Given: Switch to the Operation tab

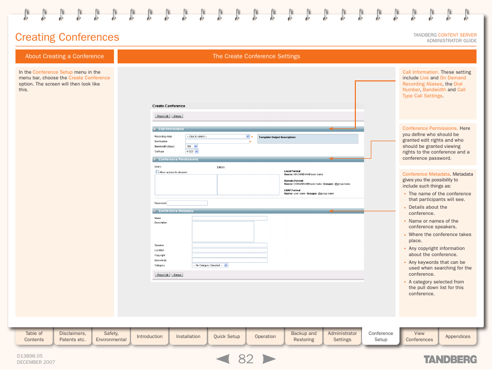Looking at the screenshot, I should click(265, 337).
